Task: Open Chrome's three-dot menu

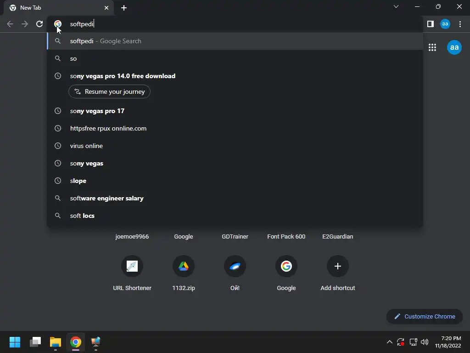Action: (460, 24)
